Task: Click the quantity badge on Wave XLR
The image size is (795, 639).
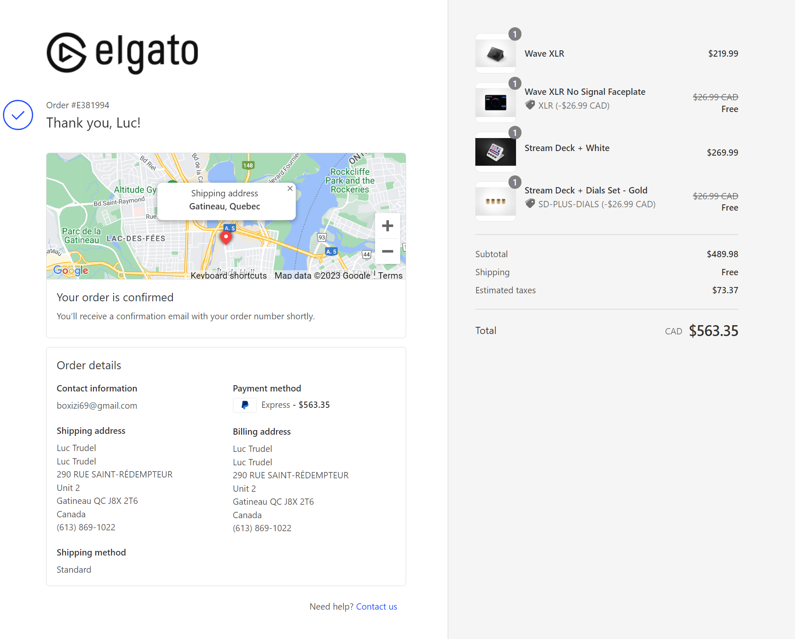Action: (515, 34)
